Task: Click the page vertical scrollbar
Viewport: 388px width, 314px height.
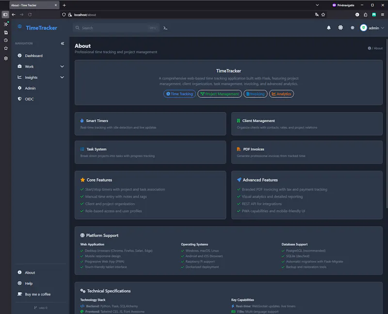Action: (x=387, y=124)
